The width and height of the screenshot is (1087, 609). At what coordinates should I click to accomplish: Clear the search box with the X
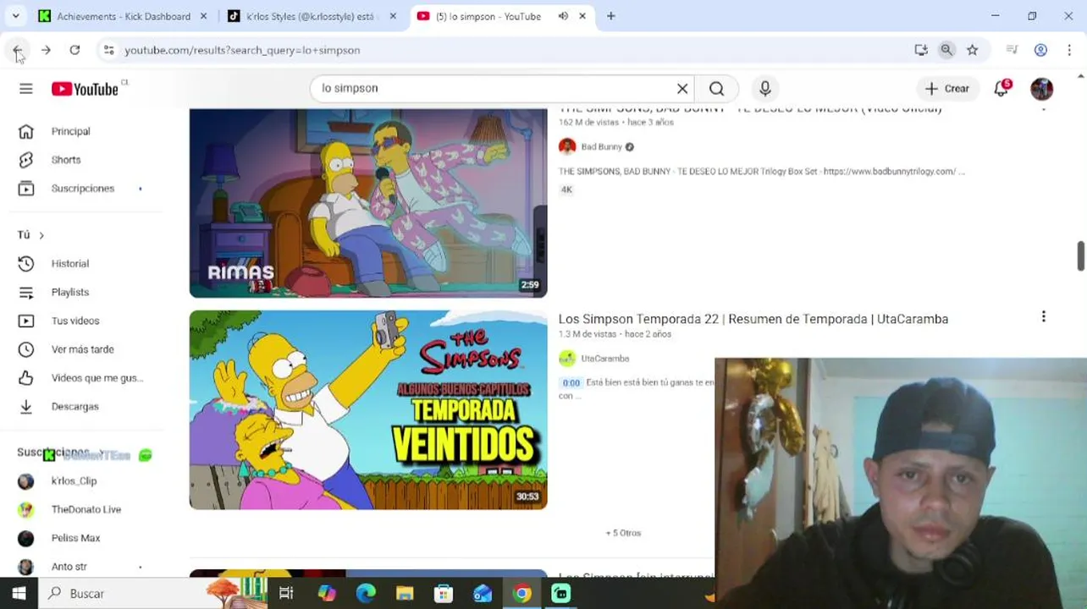click(x=682, y=89)
